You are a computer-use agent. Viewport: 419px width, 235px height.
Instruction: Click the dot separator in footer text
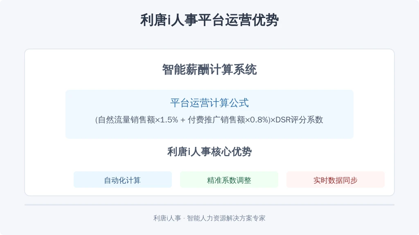184,218
